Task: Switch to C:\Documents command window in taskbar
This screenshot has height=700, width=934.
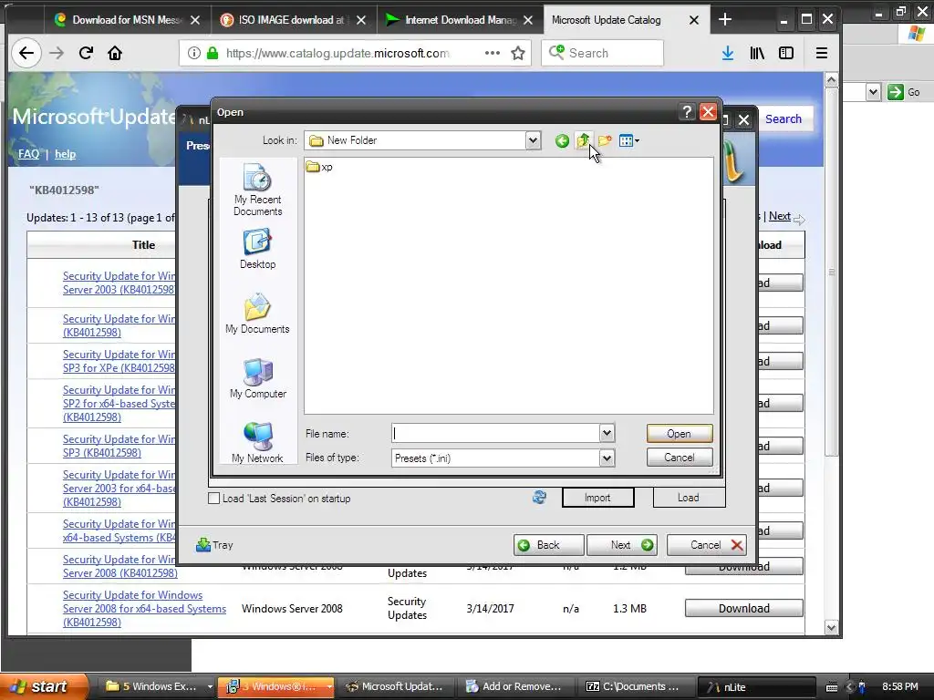Action: click(635, 686)
